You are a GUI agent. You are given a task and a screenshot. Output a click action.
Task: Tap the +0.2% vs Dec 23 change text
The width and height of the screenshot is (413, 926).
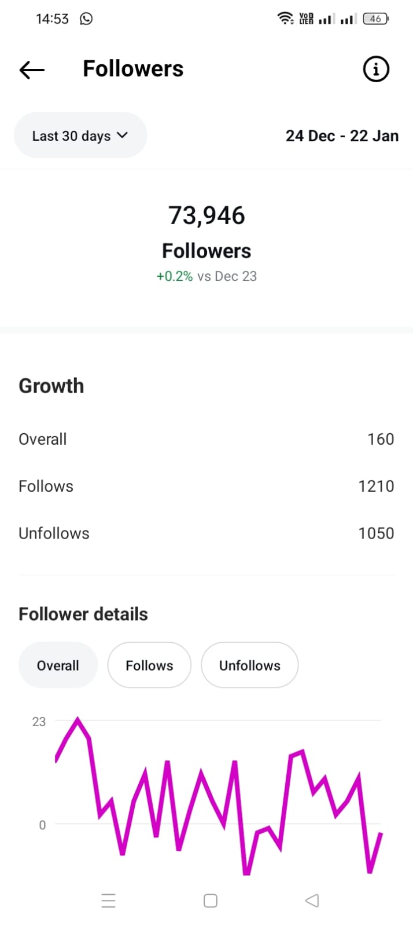pyautogui.click(x=207, y=276)
